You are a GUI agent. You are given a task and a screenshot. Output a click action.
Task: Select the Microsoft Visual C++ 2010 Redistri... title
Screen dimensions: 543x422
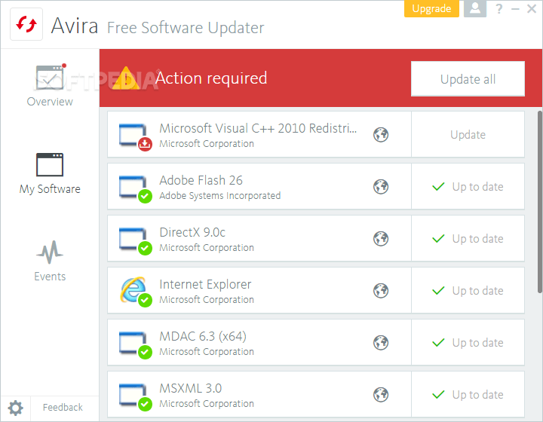click(x=258, y=128)
